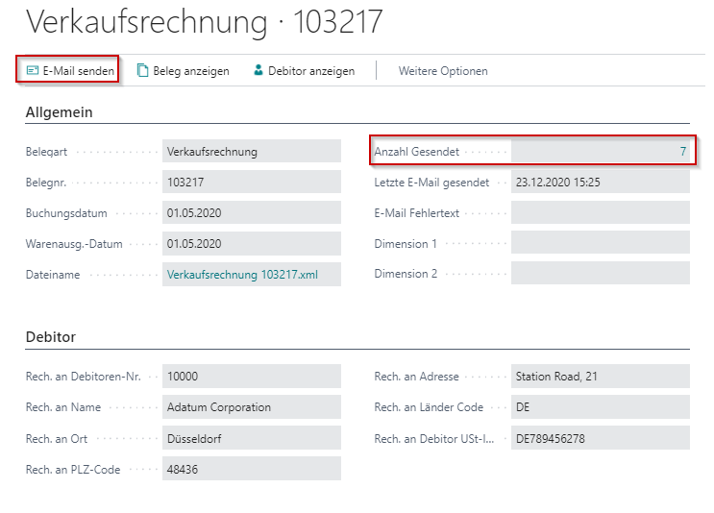The image size is (714, 513).
Task: Select the Belegart field
Action: point(252,151)
